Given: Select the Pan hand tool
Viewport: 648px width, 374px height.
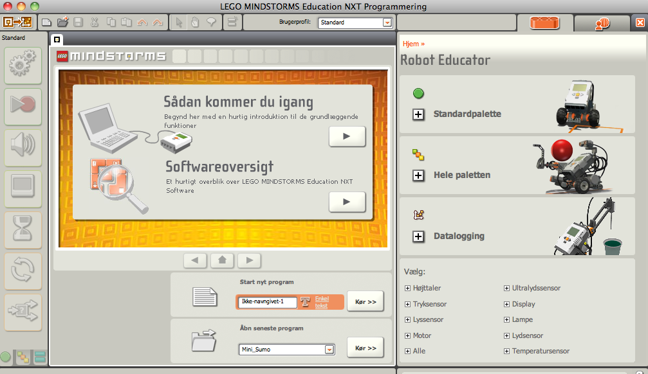Looking at the screenshot, I should coord(194,22).
